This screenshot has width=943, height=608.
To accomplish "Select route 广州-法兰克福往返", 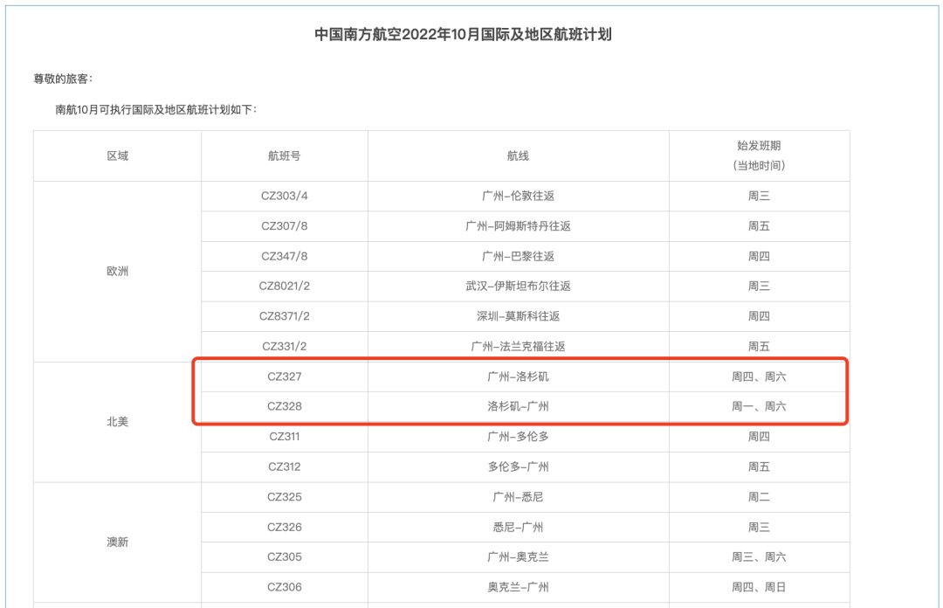I will [518, 346].
